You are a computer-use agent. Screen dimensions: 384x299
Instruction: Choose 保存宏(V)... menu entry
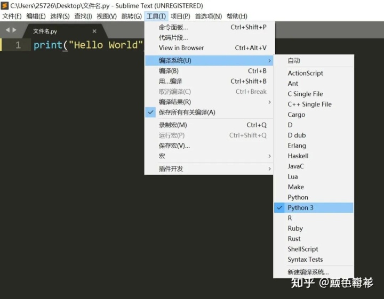210,146
